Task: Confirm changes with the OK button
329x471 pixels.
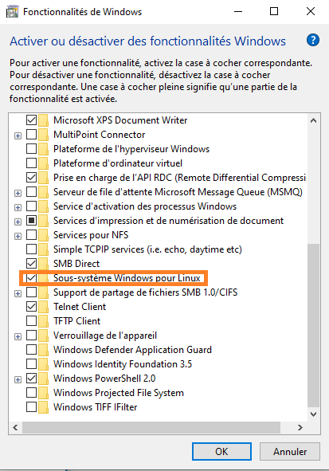Action: (x=221, y=452)
